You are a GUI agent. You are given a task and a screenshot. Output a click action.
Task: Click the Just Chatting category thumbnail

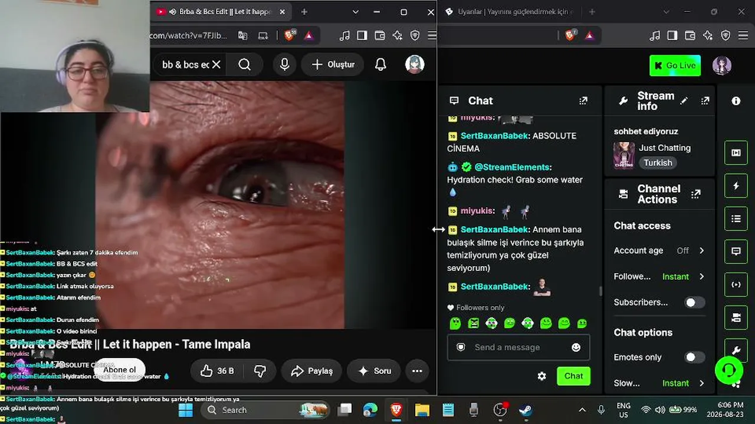624,155
